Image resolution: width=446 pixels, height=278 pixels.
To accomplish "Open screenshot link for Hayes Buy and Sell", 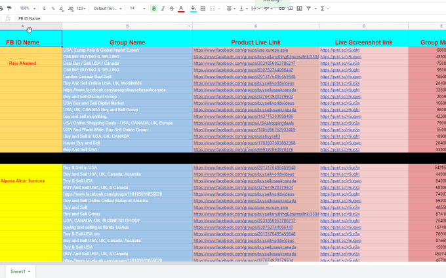I will 341,143.
